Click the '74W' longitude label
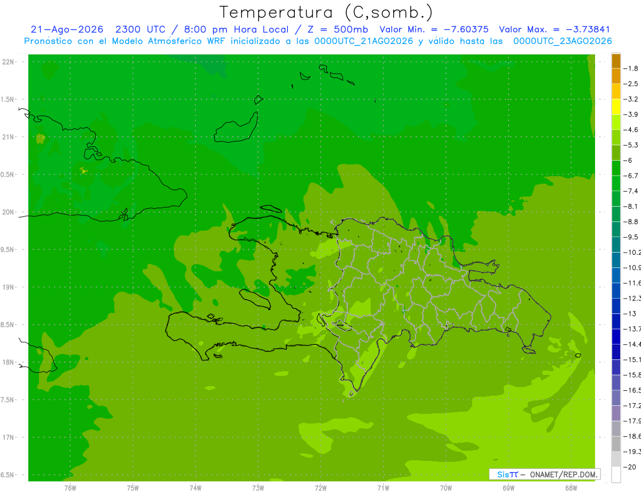The image size is (641, 495). click(x=196, y=488)
